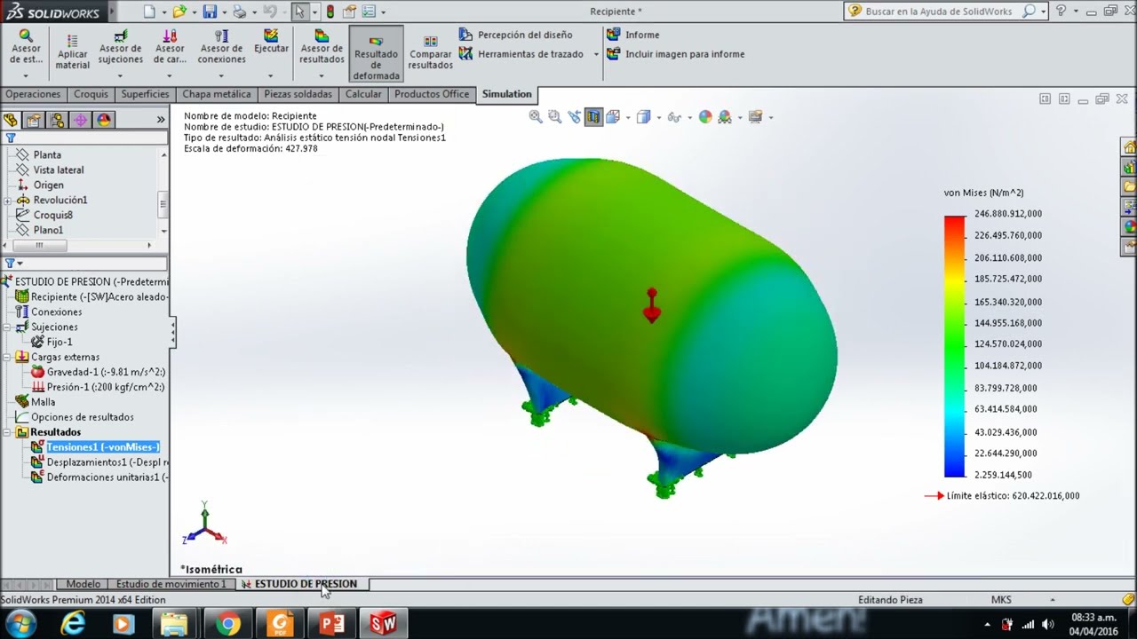Open Asesor de cargas
The height and width of the screenshot is (639, 1137).
click(170, 52)
